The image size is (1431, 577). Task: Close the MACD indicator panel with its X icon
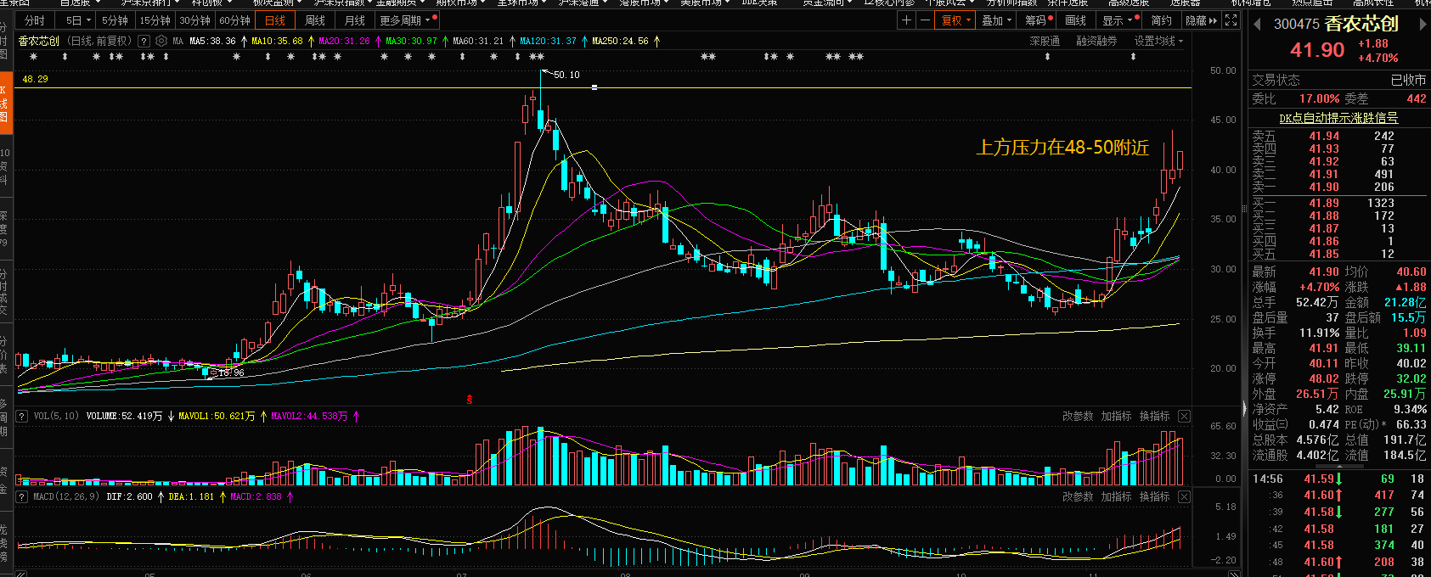click(x=1184, y=496)
